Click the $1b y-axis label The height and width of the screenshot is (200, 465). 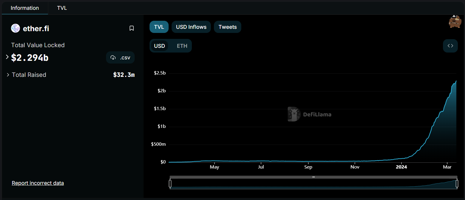[162, 126]
